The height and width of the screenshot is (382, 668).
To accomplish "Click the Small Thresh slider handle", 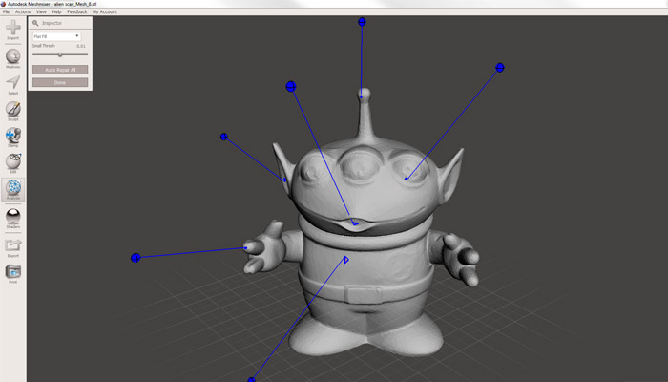I will click(60, 54).
